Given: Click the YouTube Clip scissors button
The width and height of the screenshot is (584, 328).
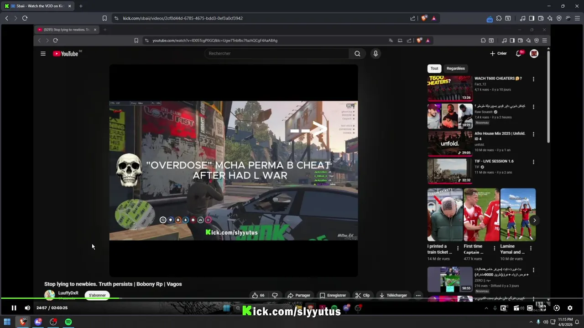Looking at the screenshot, I should pos(363,295).
